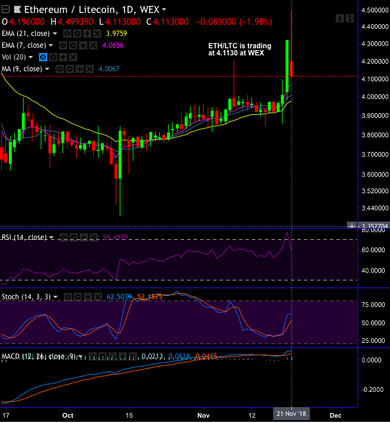Click the plus icon on the Stoch row
The height and width of the screenshot is (423, 390).
click(x=88, y=297)
